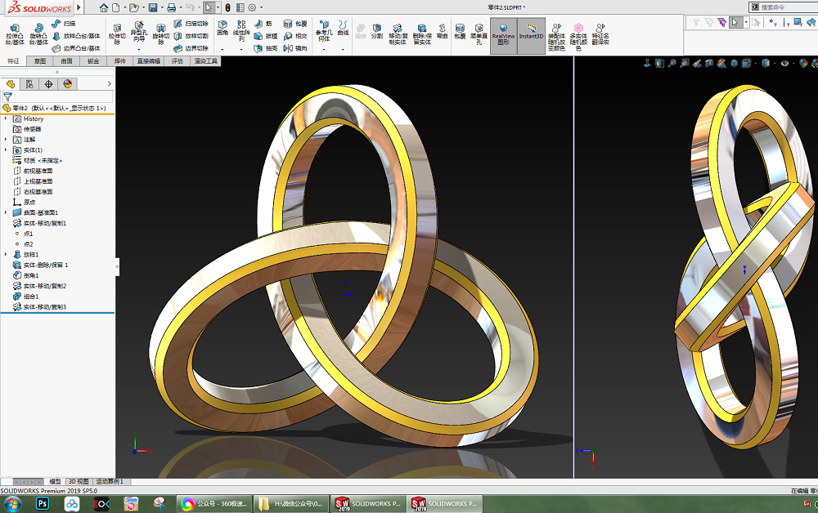Viewport: 818px width, 513px height.
Task: Open dropdown under Fillet (圆角)
Action: pyautogui.click(x=222, y=50)
